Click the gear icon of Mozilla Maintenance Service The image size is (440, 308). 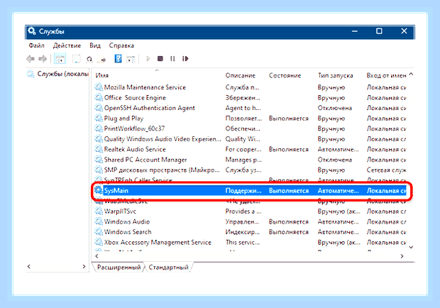[99, 87]
